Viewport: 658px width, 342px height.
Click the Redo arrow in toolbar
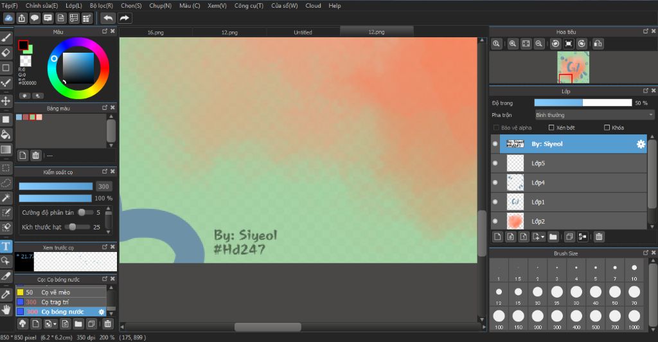(x=125, y=18)
